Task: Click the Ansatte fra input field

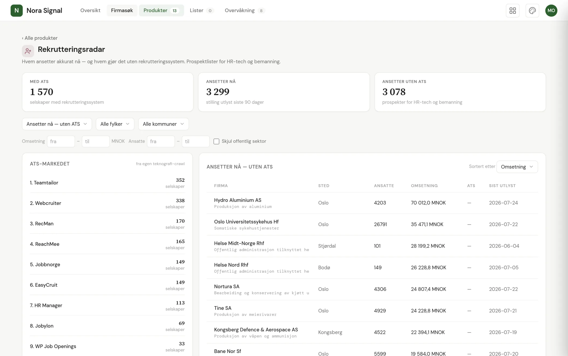Action: (161, 141)
